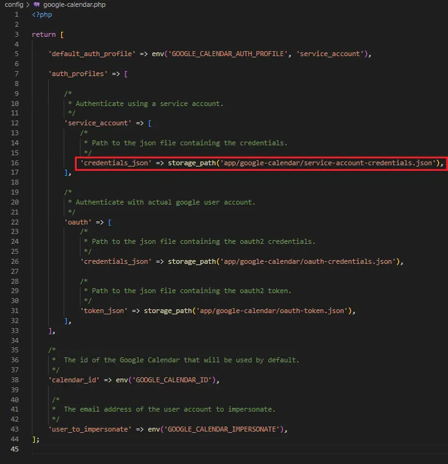The height and width of the screenshot is (464, 448).
Task: Click the service-account-credentials.json path string
Action: pos(328,163)
